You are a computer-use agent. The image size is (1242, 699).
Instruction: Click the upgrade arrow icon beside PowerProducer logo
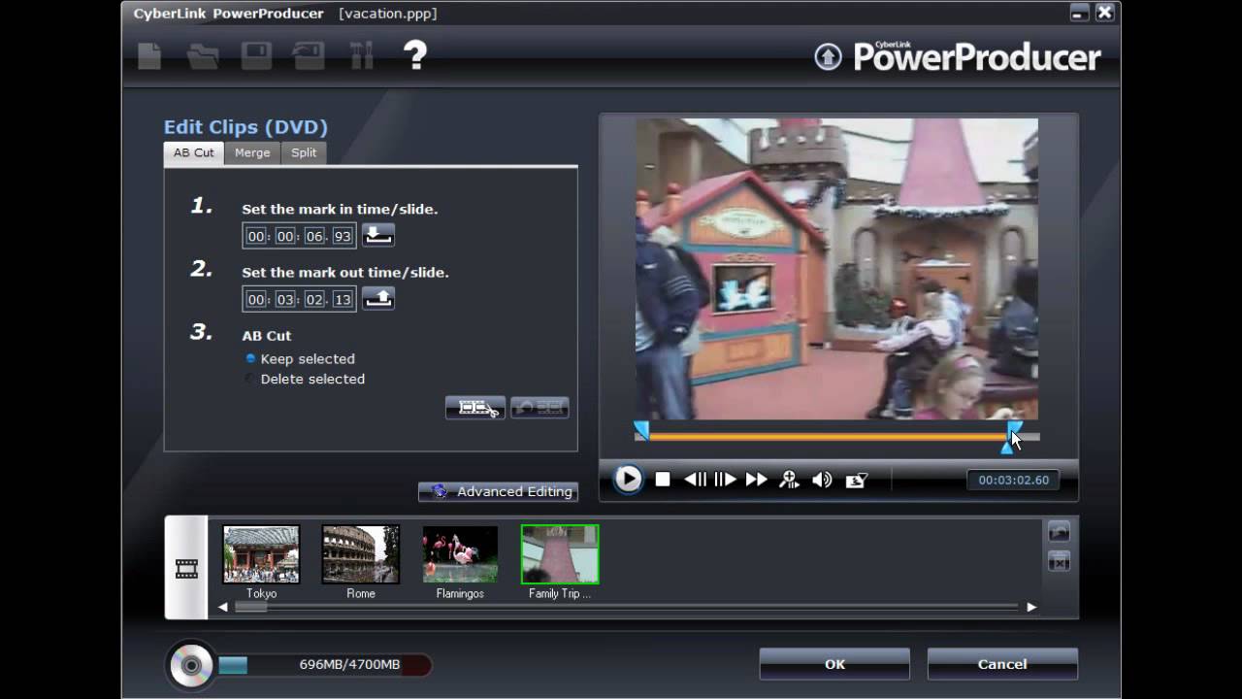(x=828, y=57)
